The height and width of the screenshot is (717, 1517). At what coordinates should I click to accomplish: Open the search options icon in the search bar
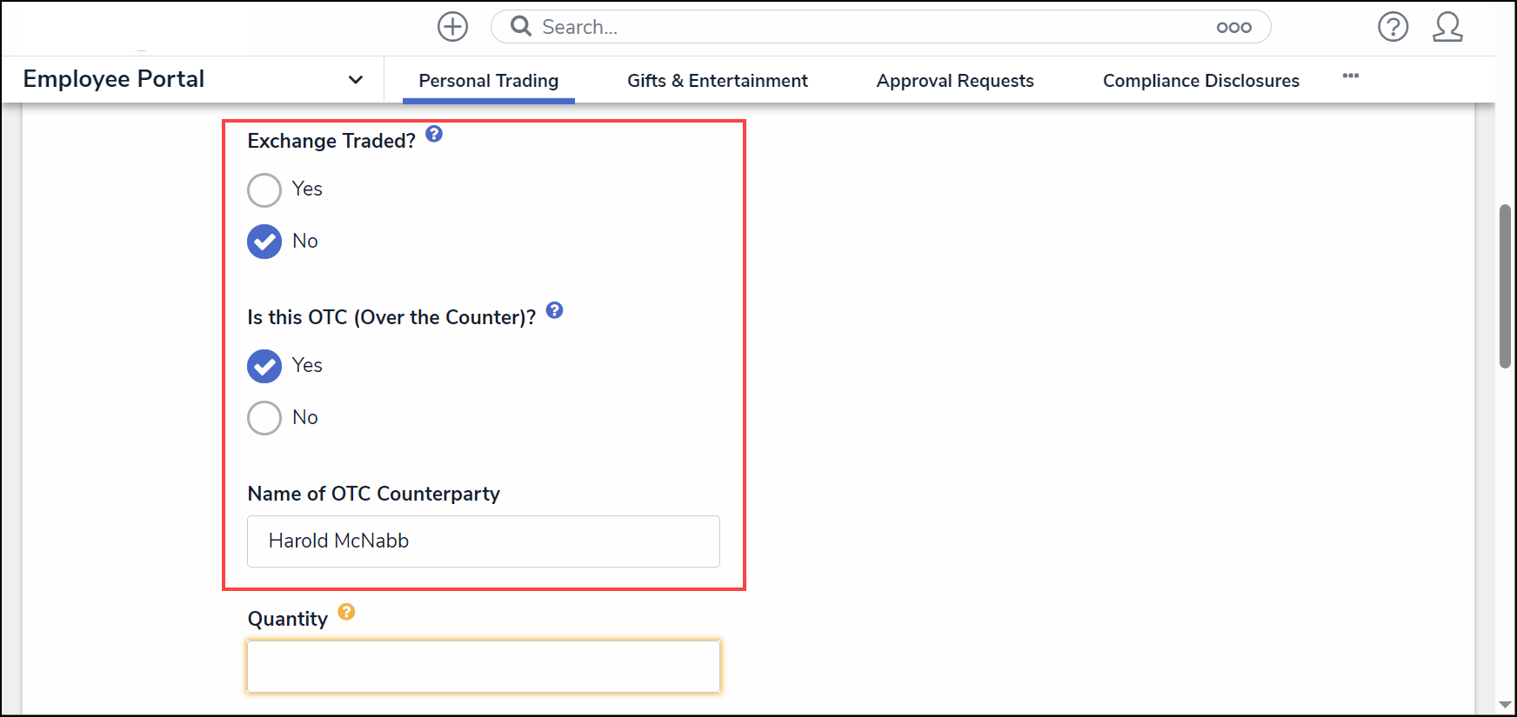[x=1234, y=27]
